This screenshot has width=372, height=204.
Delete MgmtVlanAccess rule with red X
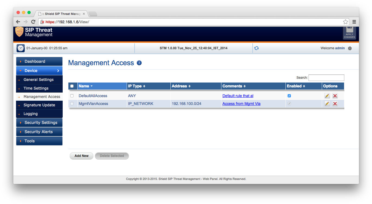click(335, 104)
